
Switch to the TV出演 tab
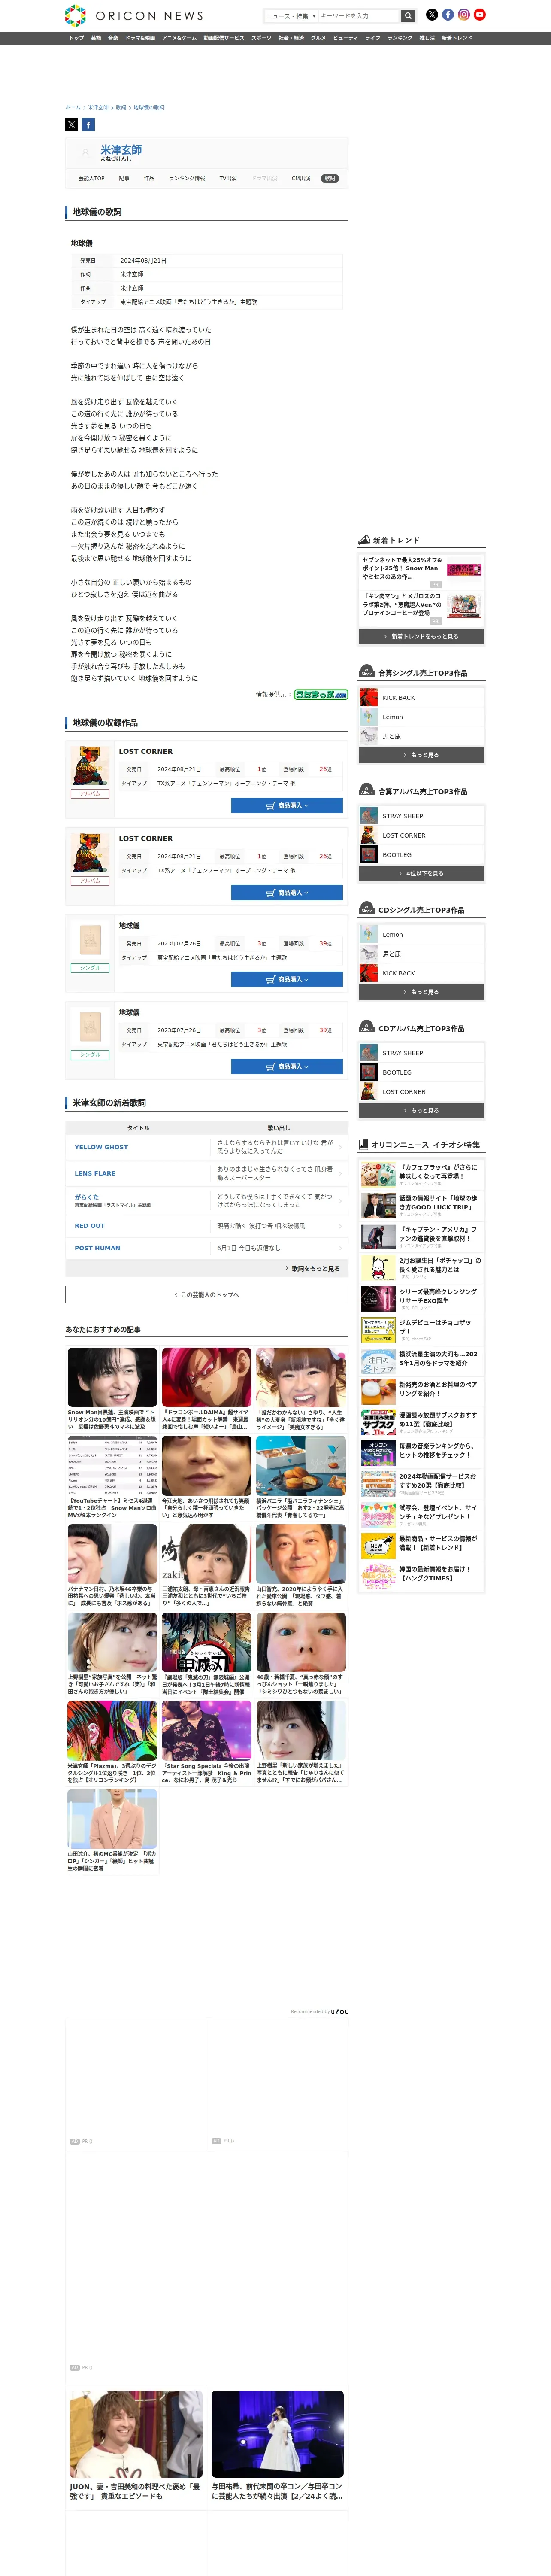tap(228, 178)
